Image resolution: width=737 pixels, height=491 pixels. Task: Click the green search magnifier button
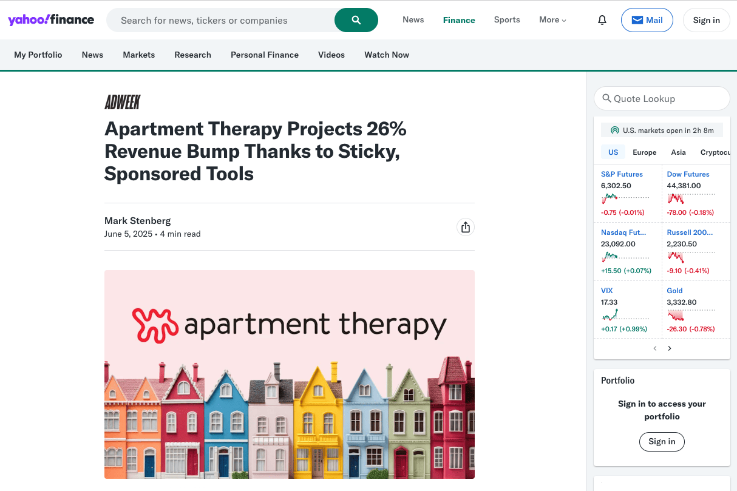tap(356, 20)
